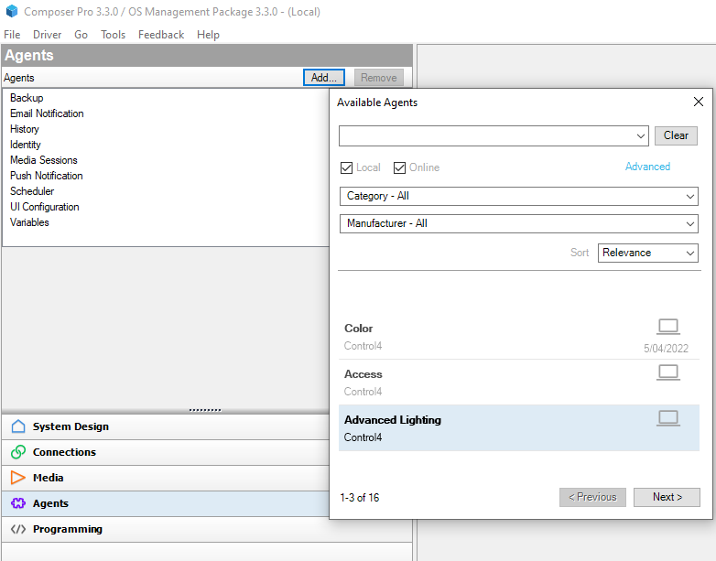Image resolution: width=716 pixels, height=561 pixels.
Task: Click the Media play triangle icon
Action: point(18,478)
